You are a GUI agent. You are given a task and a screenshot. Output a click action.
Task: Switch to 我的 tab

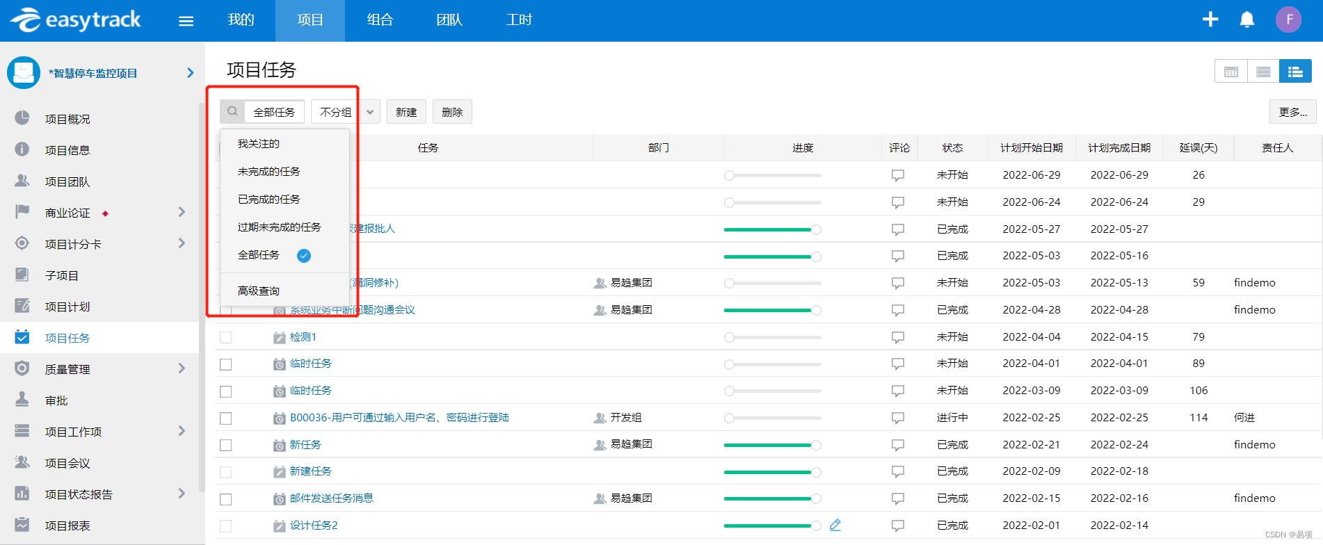click(x=241, y=20)
